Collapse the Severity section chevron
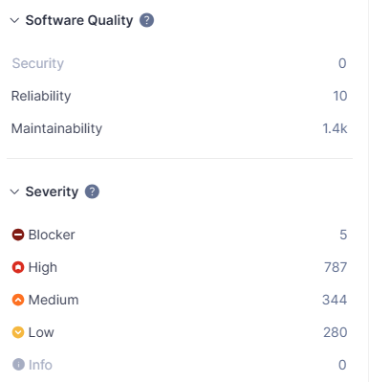Viewport: 369px width, 382px height. pyautogui.click(x=14, y=191)
